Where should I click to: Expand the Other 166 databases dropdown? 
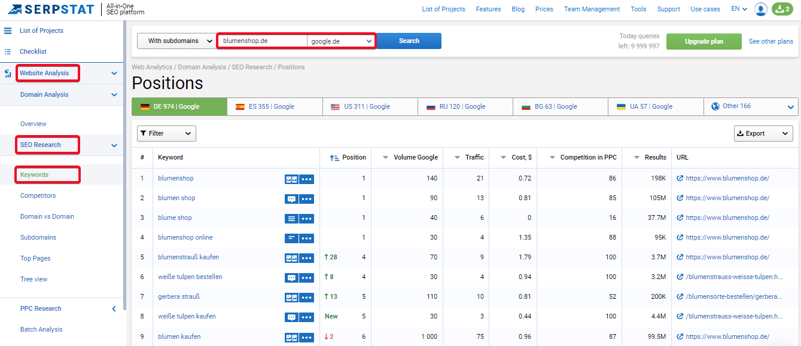(x=751, y=106)
